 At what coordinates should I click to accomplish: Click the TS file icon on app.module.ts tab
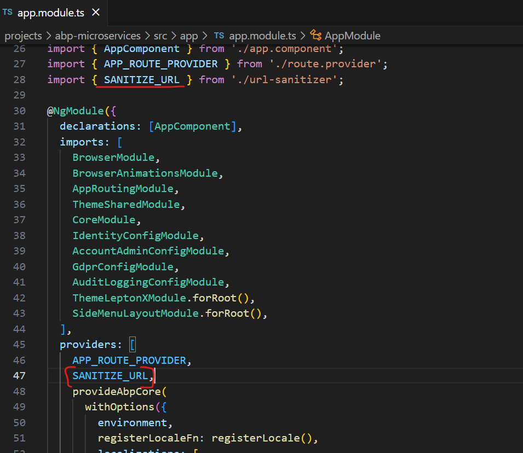[x=8, y=11]
